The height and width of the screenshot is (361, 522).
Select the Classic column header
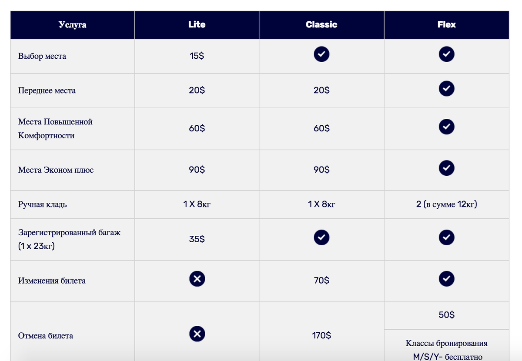point(321,25)
